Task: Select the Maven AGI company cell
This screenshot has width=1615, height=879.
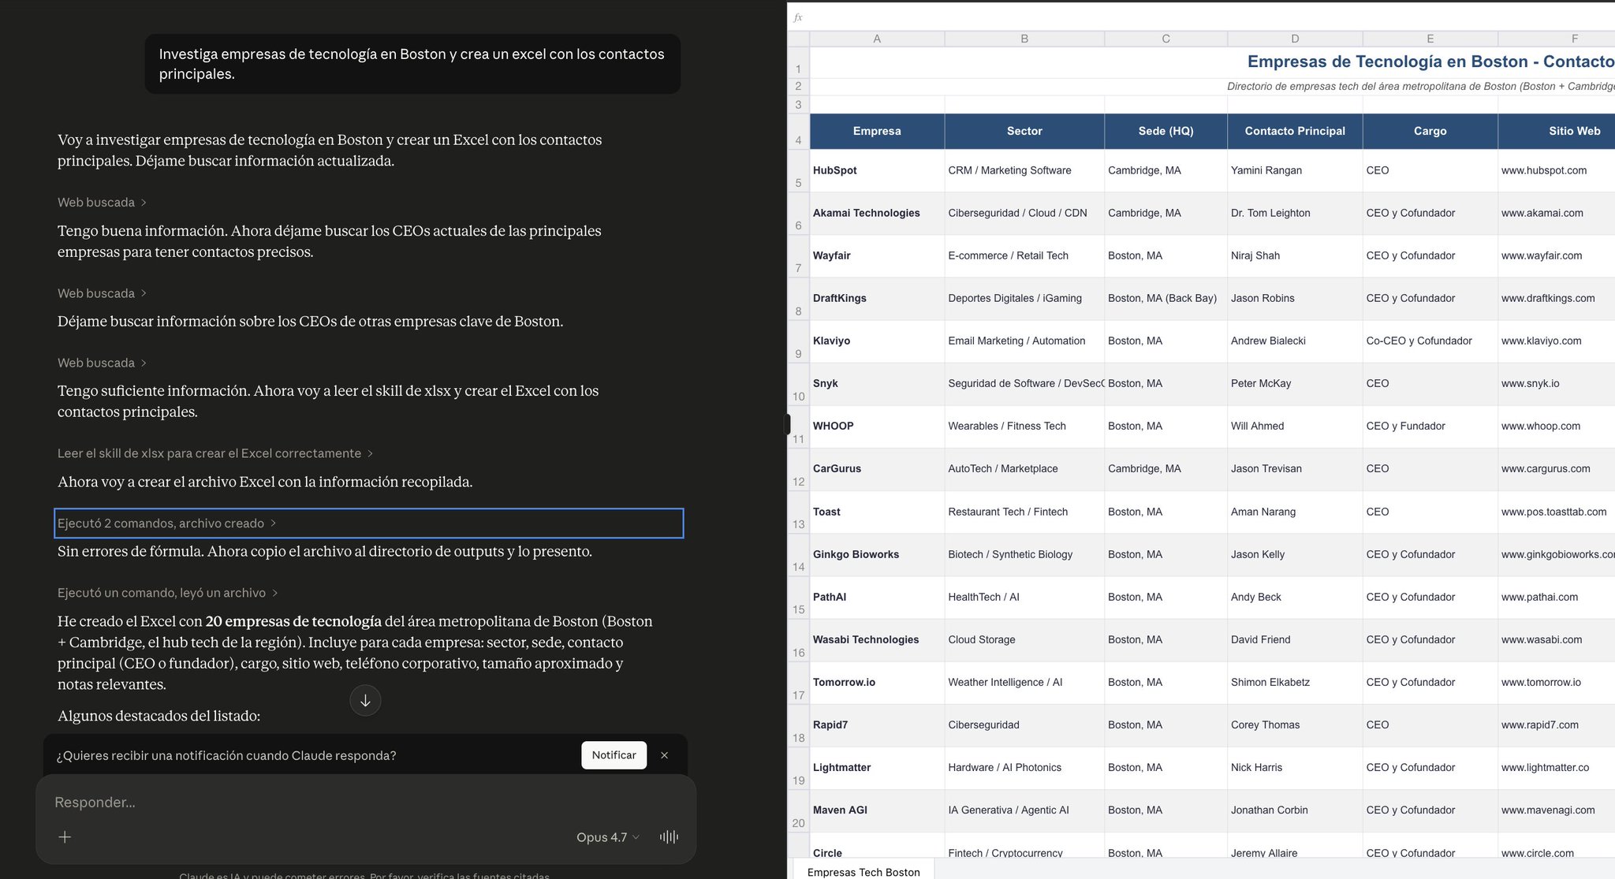Action: pyautogui.click(x=877, y=810)
